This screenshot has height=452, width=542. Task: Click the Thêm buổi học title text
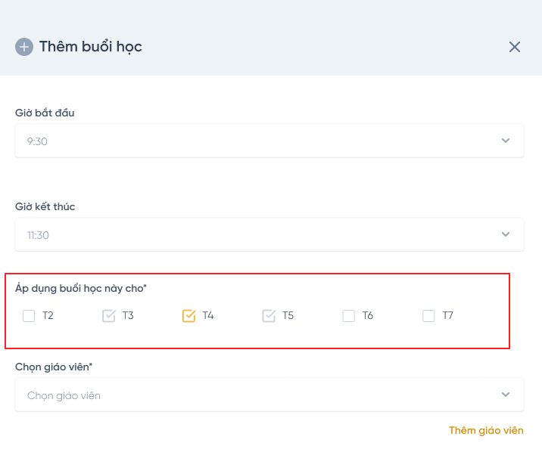pyautogui.click(x=91, y=47)
